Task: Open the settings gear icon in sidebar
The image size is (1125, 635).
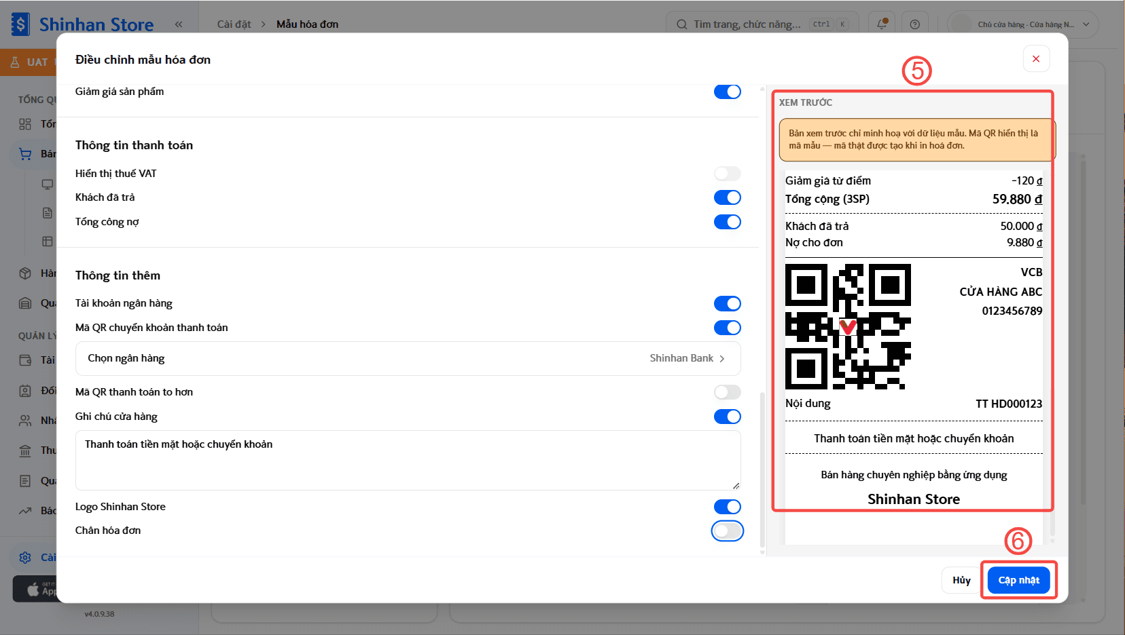Action: click(x=25, y=558)
